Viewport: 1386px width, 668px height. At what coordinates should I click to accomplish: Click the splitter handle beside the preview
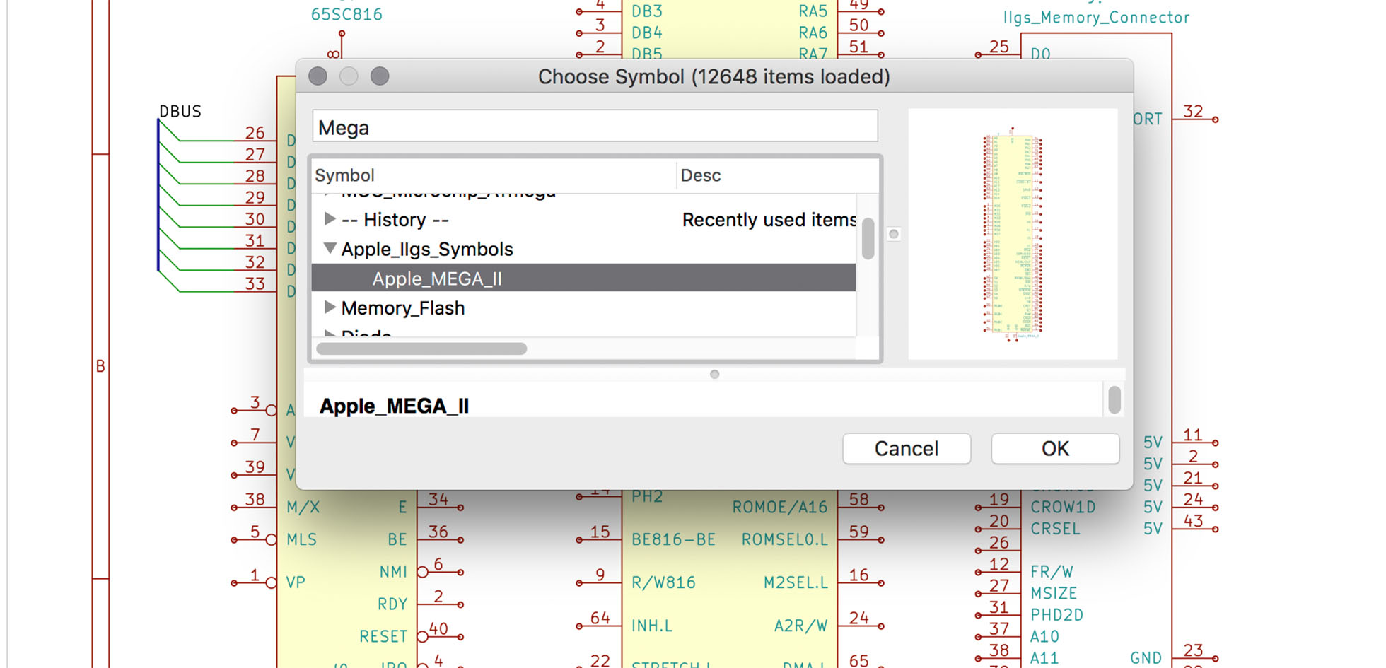coord(894,234)
